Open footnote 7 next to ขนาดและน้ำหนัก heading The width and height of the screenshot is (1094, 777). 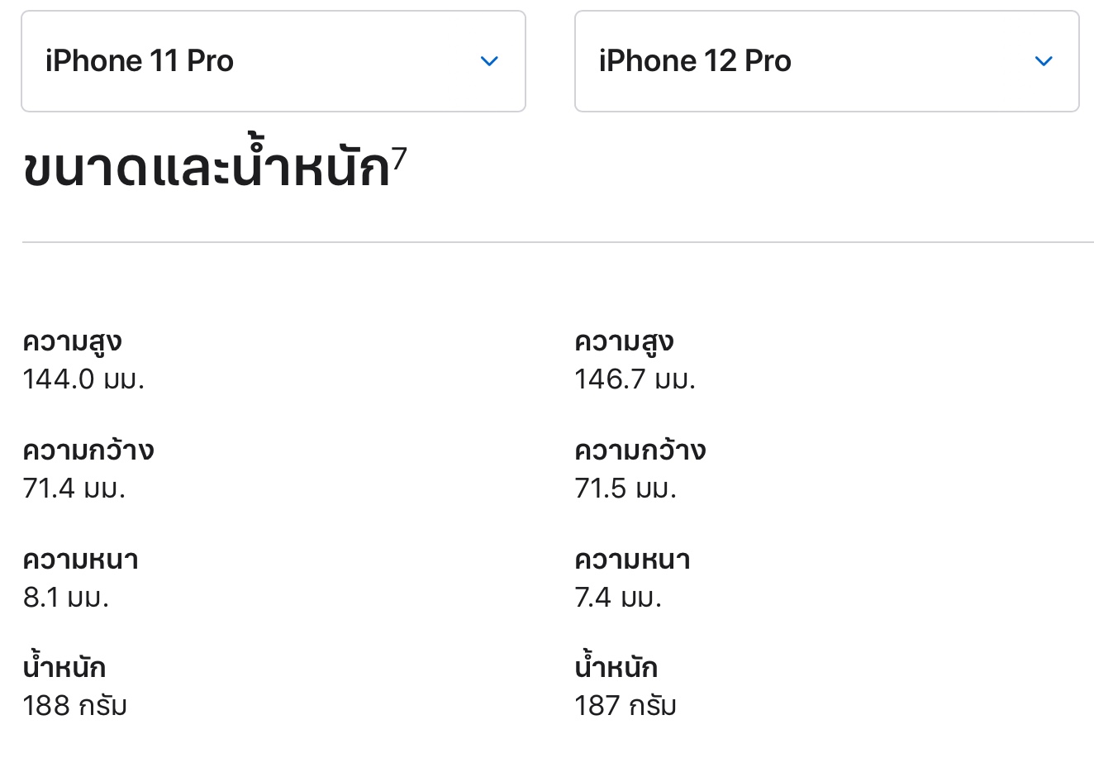399,158
